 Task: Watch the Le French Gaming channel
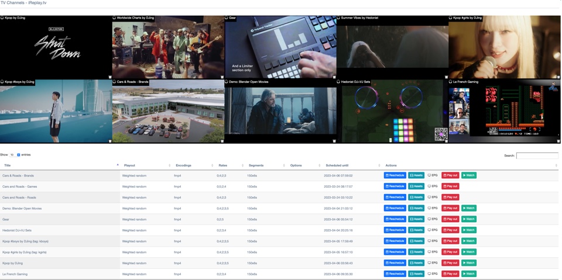[469, 274]
